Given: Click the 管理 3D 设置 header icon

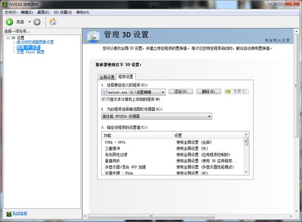Looking at the screenshot, I should [93, 36].
